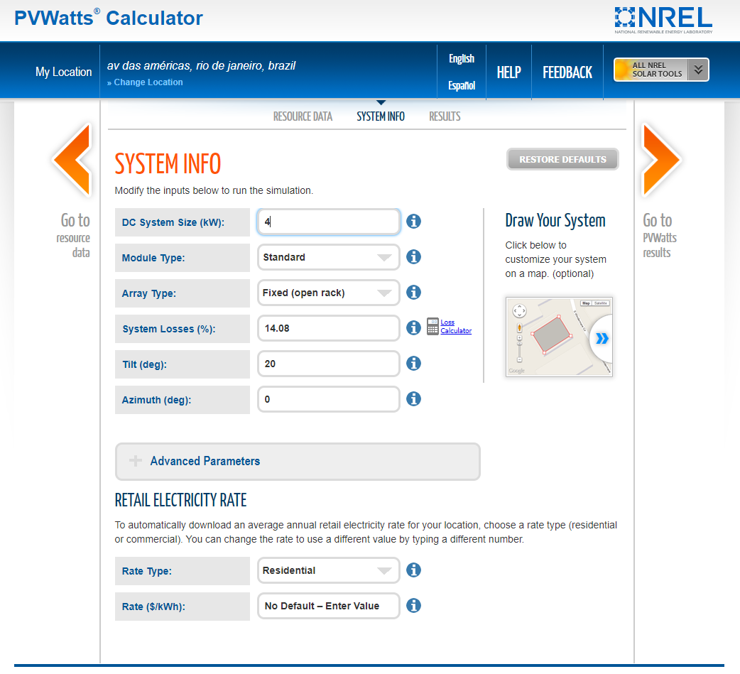
Task: Click Restore Defaults button
Action: point(562,160)
